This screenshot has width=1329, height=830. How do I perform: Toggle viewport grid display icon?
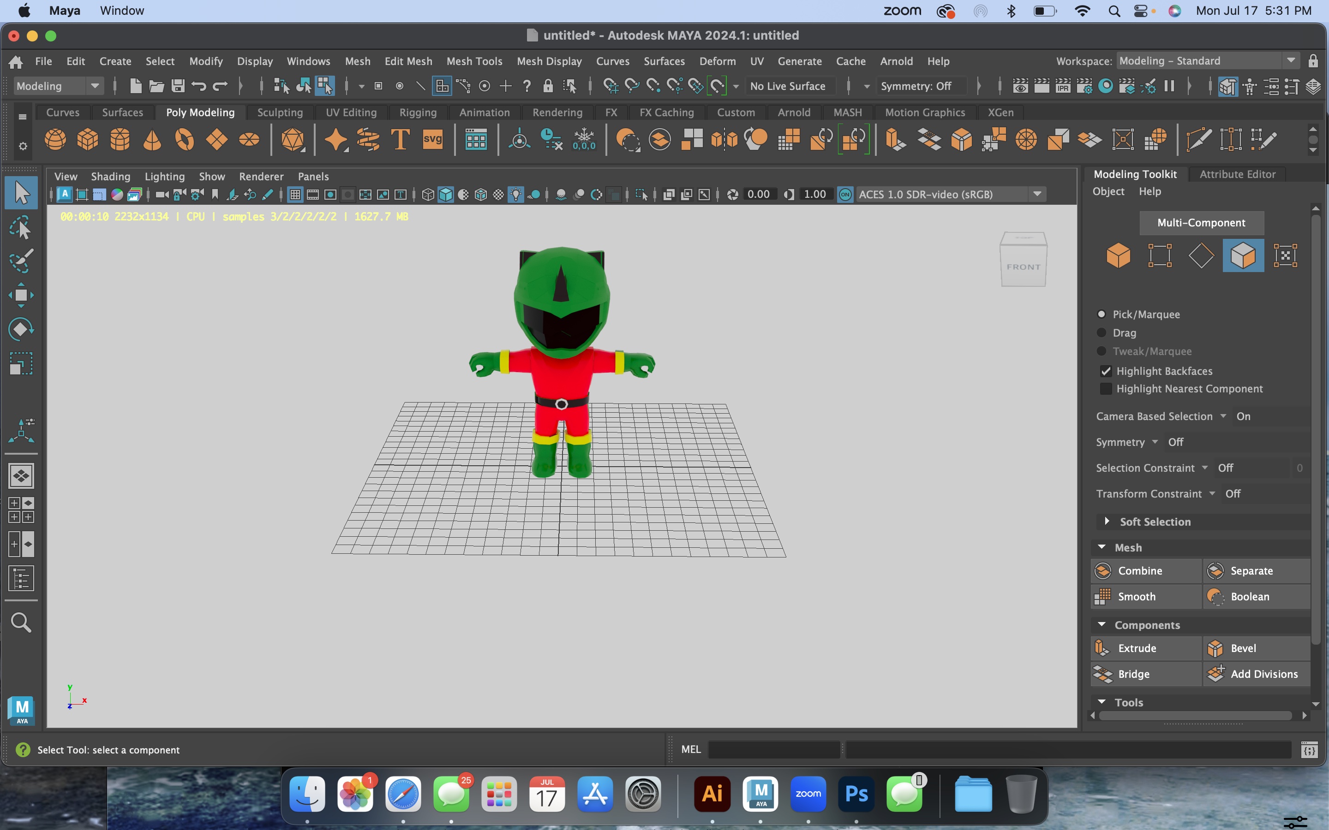295,194
